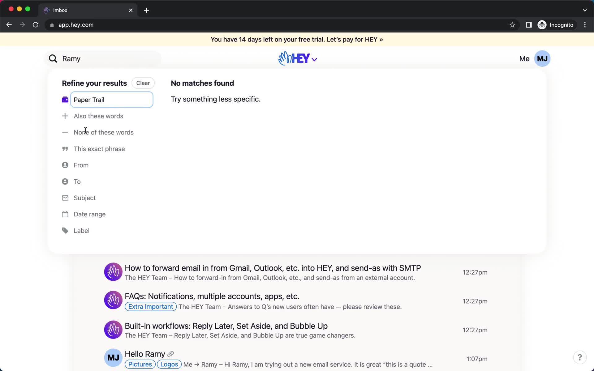The width and height of the screenshot is (594, 371).
Task: Go back to the previous page
Action: pos(9,25)
